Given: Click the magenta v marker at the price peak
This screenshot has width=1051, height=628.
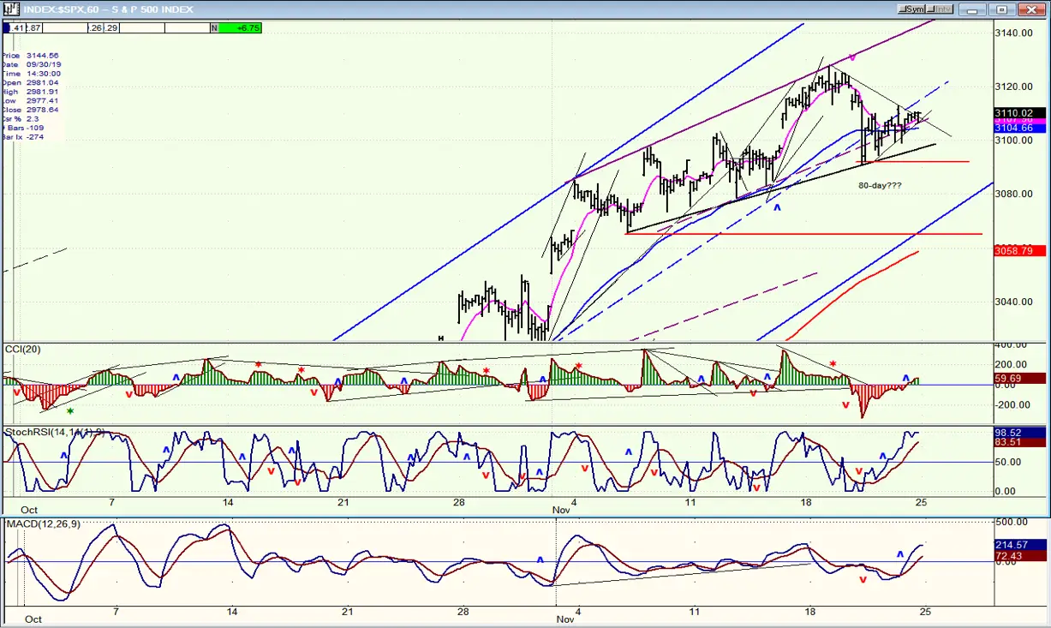Looking at the screenshot, I should [x=852, y=58].
